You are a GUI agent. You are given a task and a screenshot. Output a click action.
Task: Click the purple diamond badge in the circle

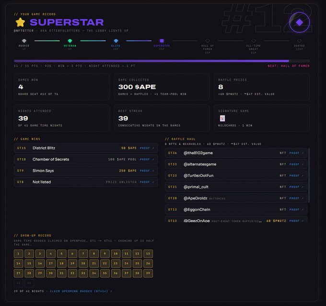(299, 22)
